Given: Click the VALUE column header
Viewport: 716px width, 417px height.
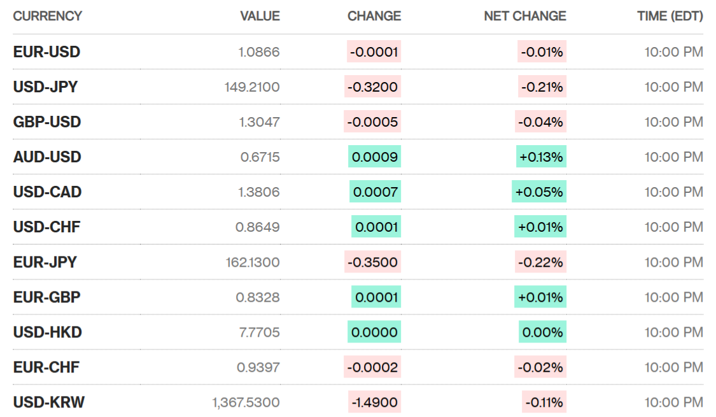Looking at the screenshot, I should pyautogui.click(x=260, y=17).
